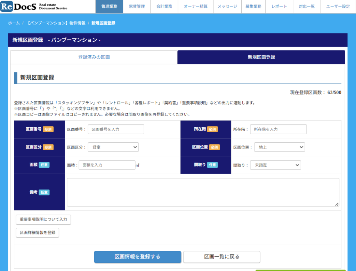Open the 家賃管理 menu
356x271 pixels.
coord(137,7)
